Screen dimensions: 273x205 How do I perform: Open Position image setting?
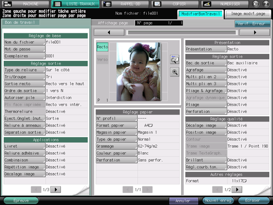tap(206, 133)
